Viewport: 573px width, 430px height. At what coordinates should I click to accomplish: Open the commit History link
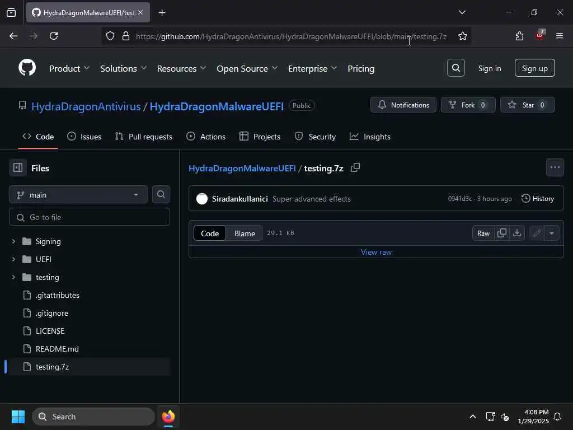tap(538, 199)
